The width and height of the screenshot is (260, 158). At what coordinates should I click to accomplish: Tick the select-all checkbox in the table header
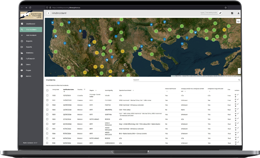(47, 90)
